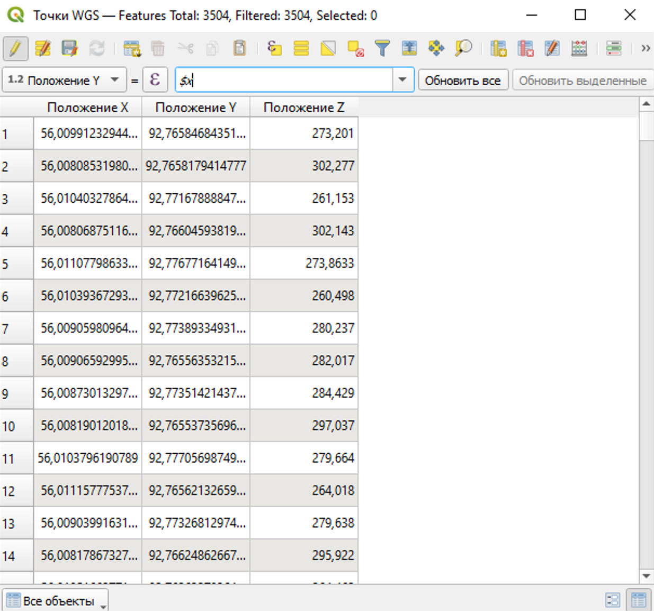
Task: Invert the feature selection
Action: (x=328, y=49)
